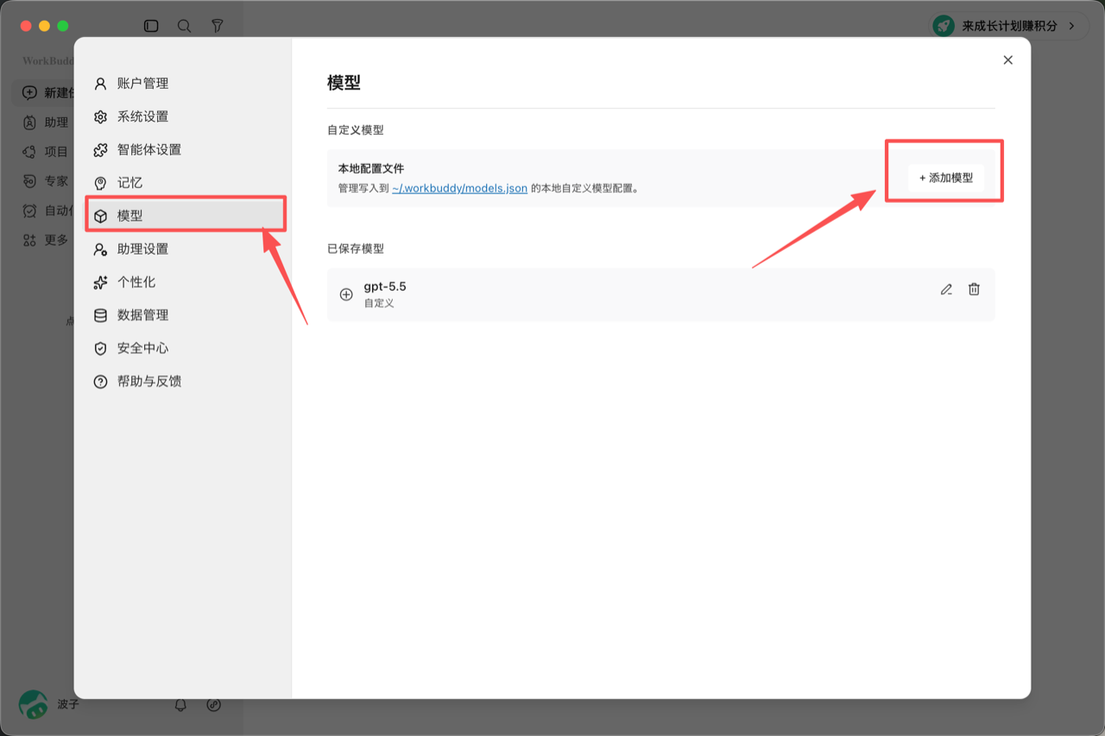Close the settings dialog with X
This screenshot has height=736, width=1105.
(x=1007, y=60)
